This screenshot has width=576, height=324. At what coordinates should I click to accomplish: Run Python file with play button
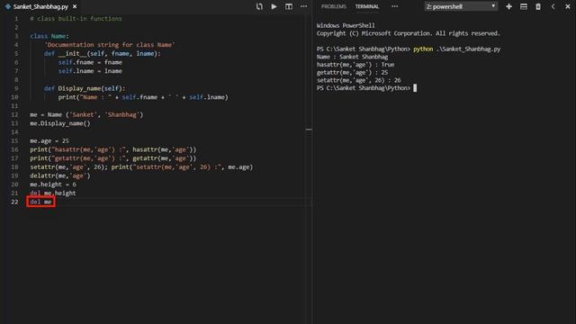(x=274, y=6)
